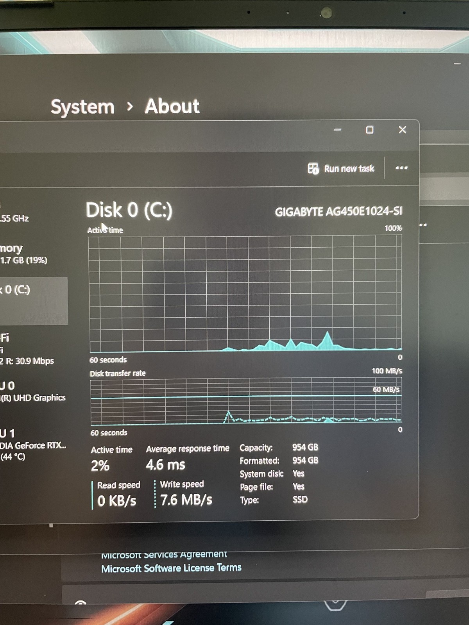Select GPU 0 UHD Graphics entry
The height and width of the screenshot is (625, 469).
point(33,391)
